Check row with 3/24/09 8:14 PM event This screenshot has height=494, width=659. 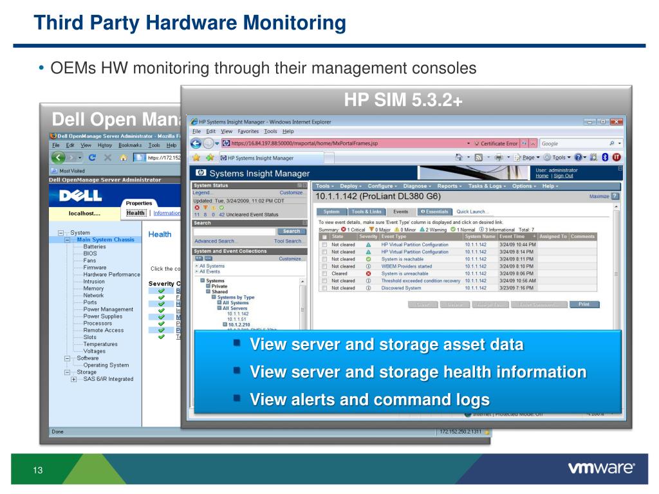tap(324, 252)
